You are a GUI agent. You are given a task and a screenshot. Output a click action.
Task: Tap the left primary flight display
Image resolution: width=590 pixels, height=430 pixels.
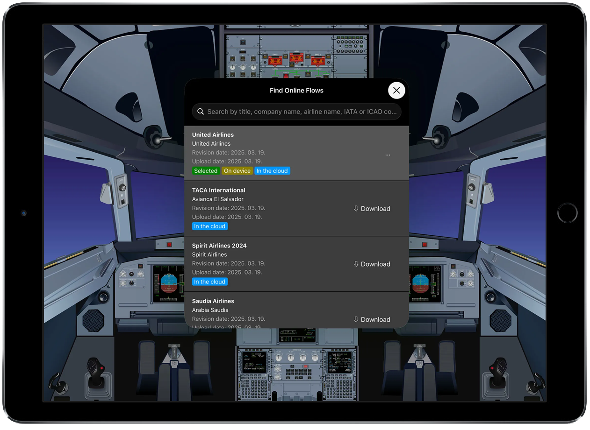168,283
